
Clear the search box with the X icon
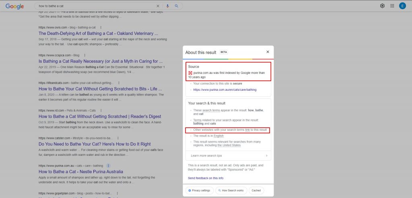[158, 6]
